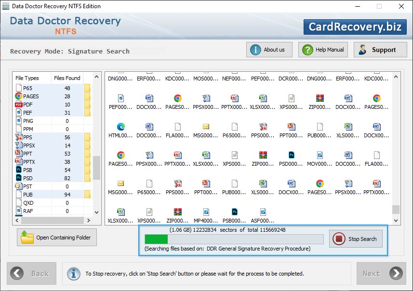Click the file types horizontal scroll-right arrow
413x291 pixels.
tap(89, 220)
